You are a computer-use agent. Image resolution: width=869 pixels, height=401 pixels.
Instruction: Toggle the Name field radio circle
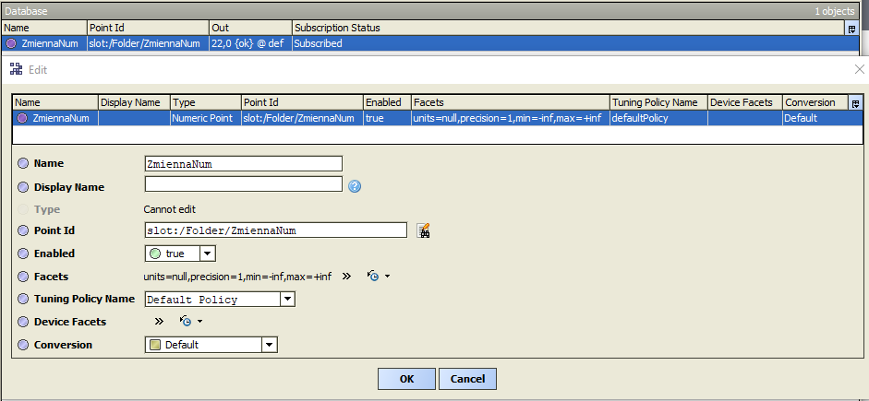click(x=23, y=163)
